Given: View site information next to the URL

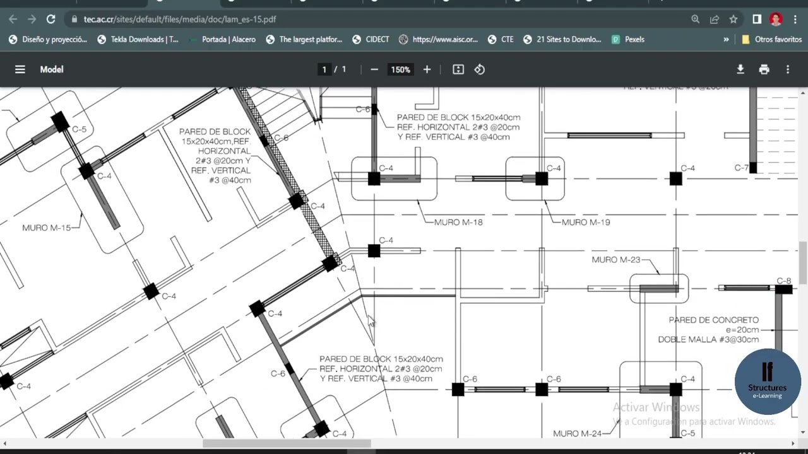Looking at the screenshot, I should (74, 20).
